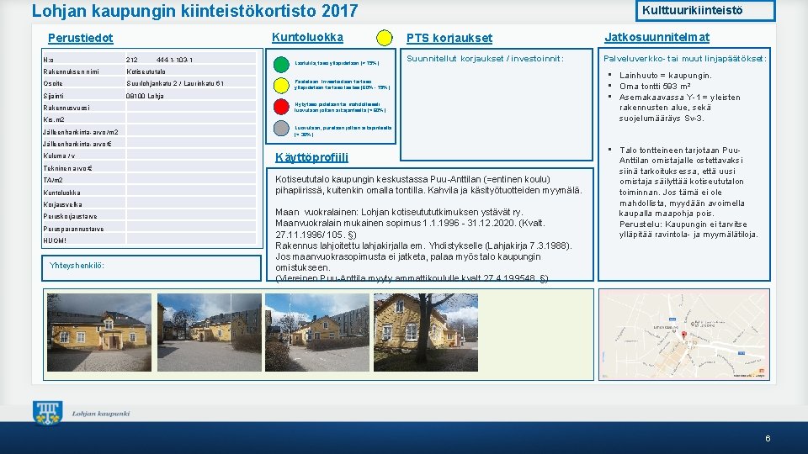Screen dimensions: 808x454
Task: Click the 'Lainhuuto = kaupungin.' bullet
Action: click(x=666, y=76)
